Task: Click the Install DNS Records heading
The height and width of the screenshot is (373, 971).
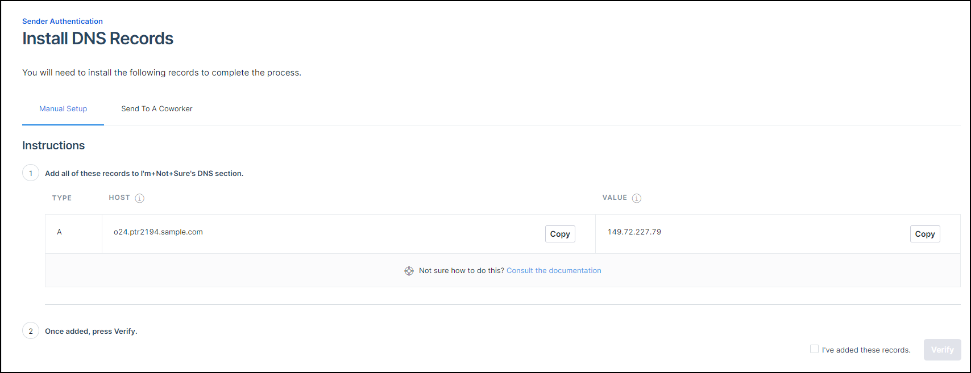Action: [x=98, y=39]
